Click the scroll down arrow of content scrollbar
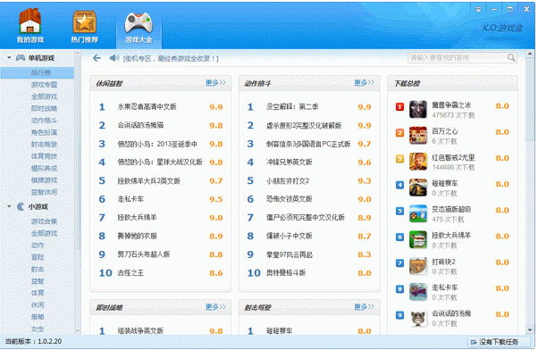Viewport: 538px width, 350px height. [x=530, y=330]
